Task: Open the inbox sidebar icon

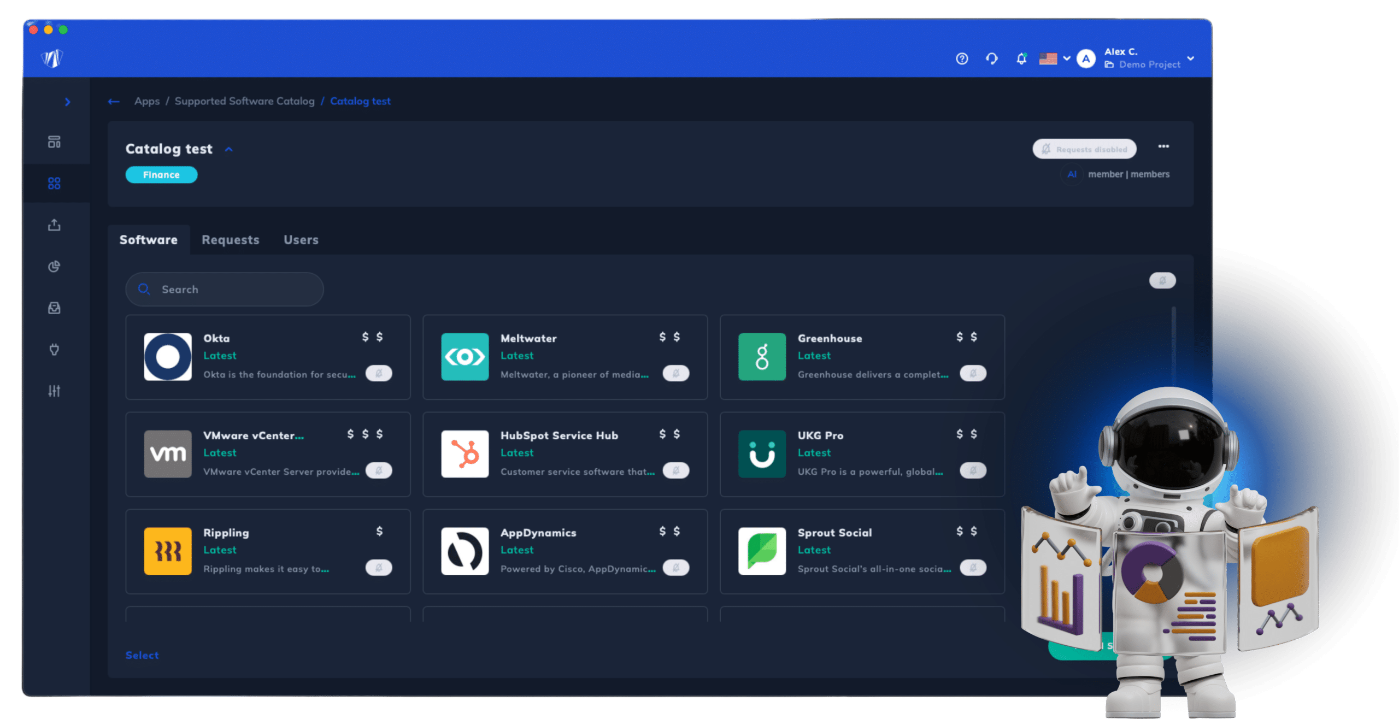Action: 54,308
